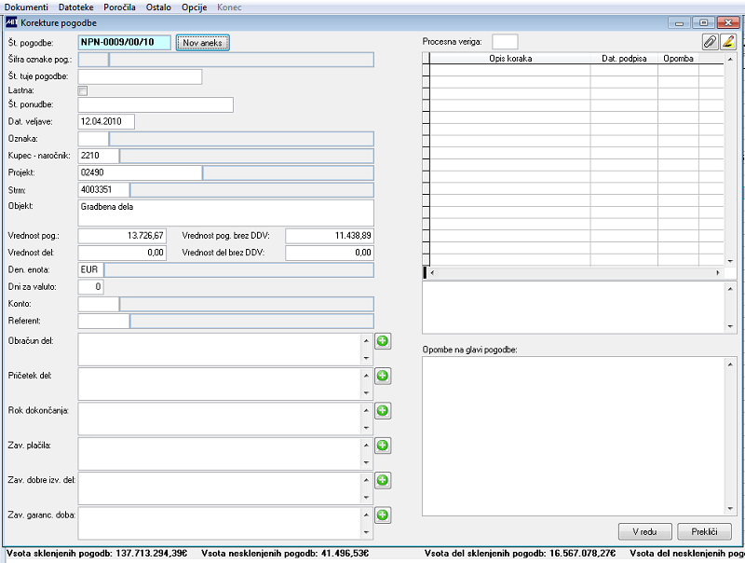The image size is (745, 563).
Task: Click the Dat. podpisa column header
Action: tap(624, 59)
